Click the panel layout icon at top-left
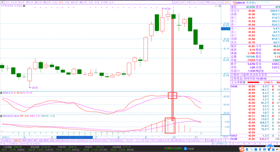Screen dimensions: 280x152 point(2,2)
